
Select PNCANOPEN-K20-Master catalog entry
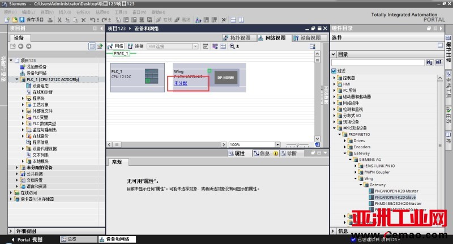396,191
